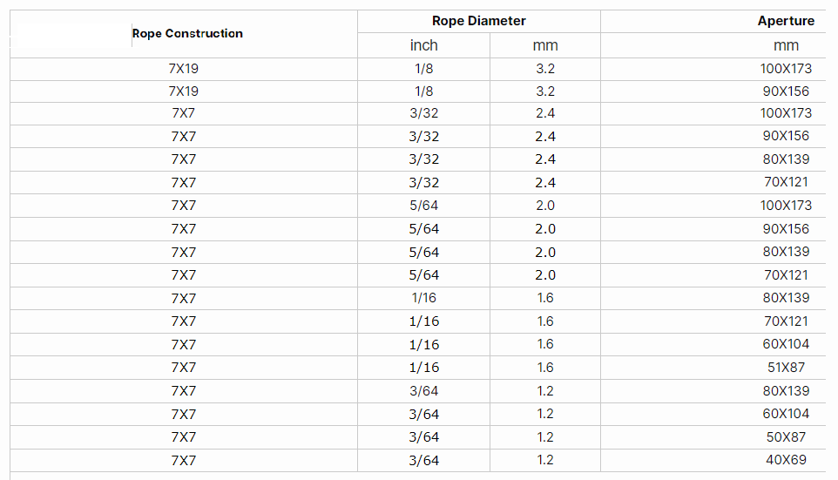Click 70X121 aperture in the 1.6 mm row
Viewport: 838px width, 480px height.
point(786,321)
